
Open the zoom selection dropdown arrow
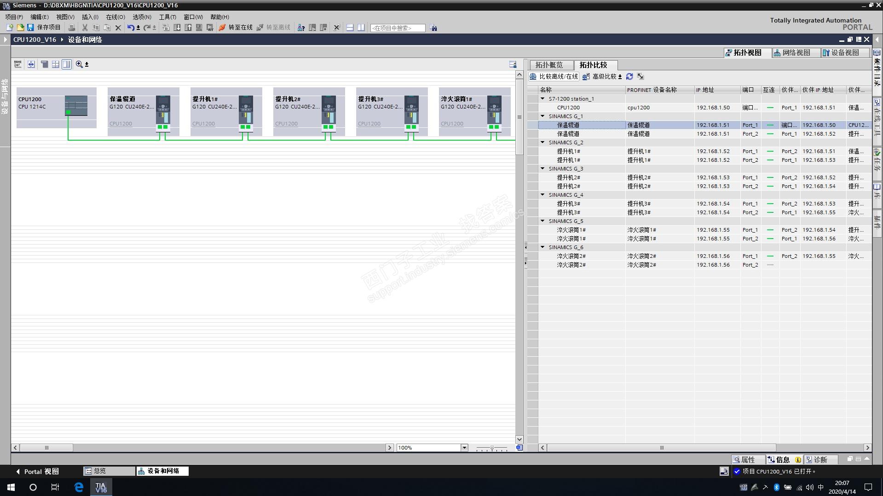87,65
